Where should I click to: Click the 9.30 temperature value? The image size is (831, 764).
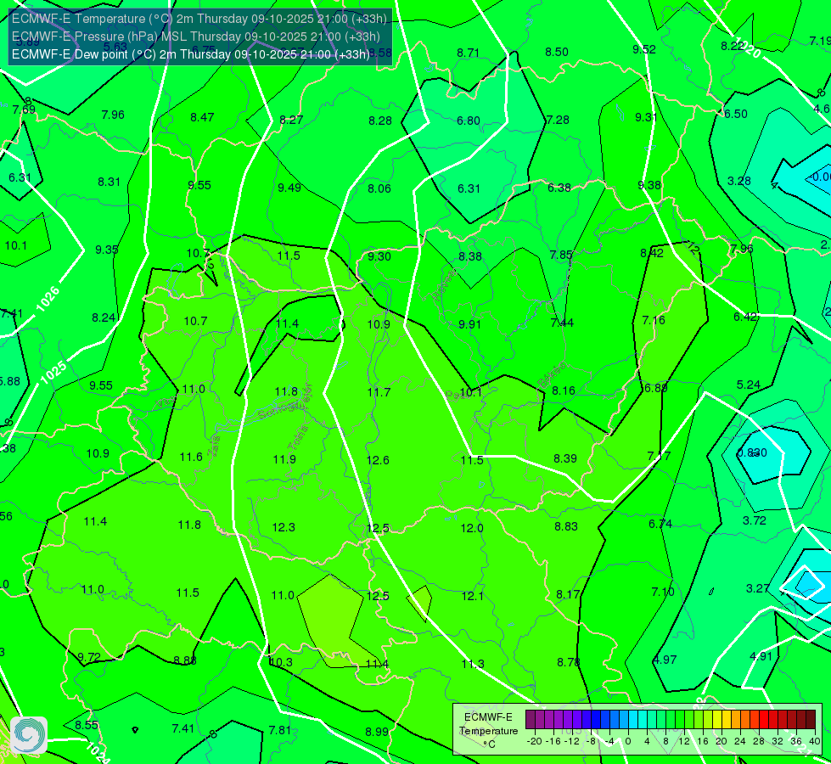379,256
